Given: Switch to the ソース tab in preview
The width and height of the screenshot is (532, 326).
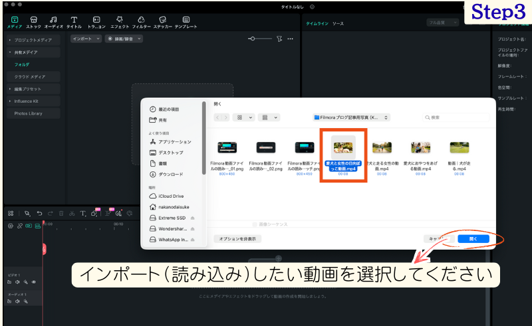Looking at the screenshot, I should (338, 23).
